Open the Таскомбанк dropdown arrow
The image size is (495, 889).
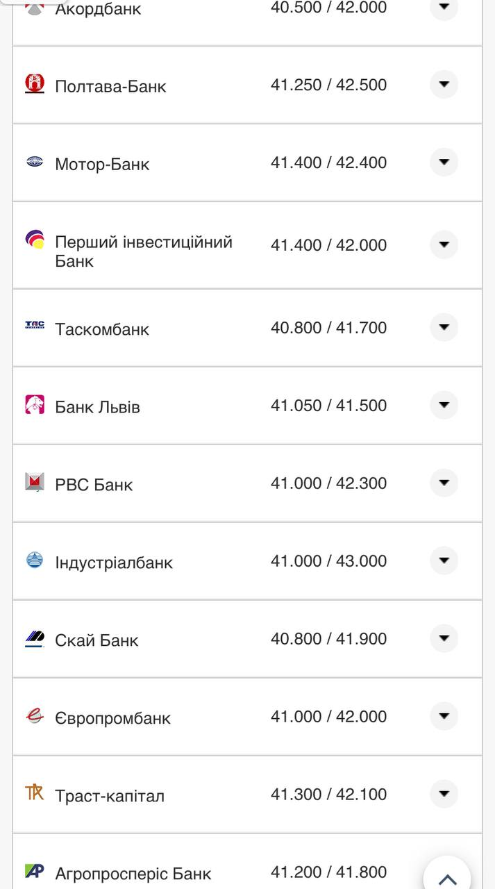coord(444,327)
